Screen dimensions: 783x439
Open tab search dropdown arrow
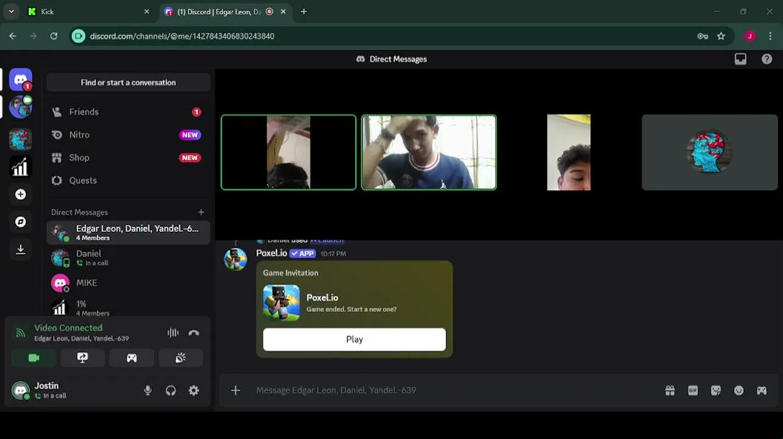(x=11, y=12)
